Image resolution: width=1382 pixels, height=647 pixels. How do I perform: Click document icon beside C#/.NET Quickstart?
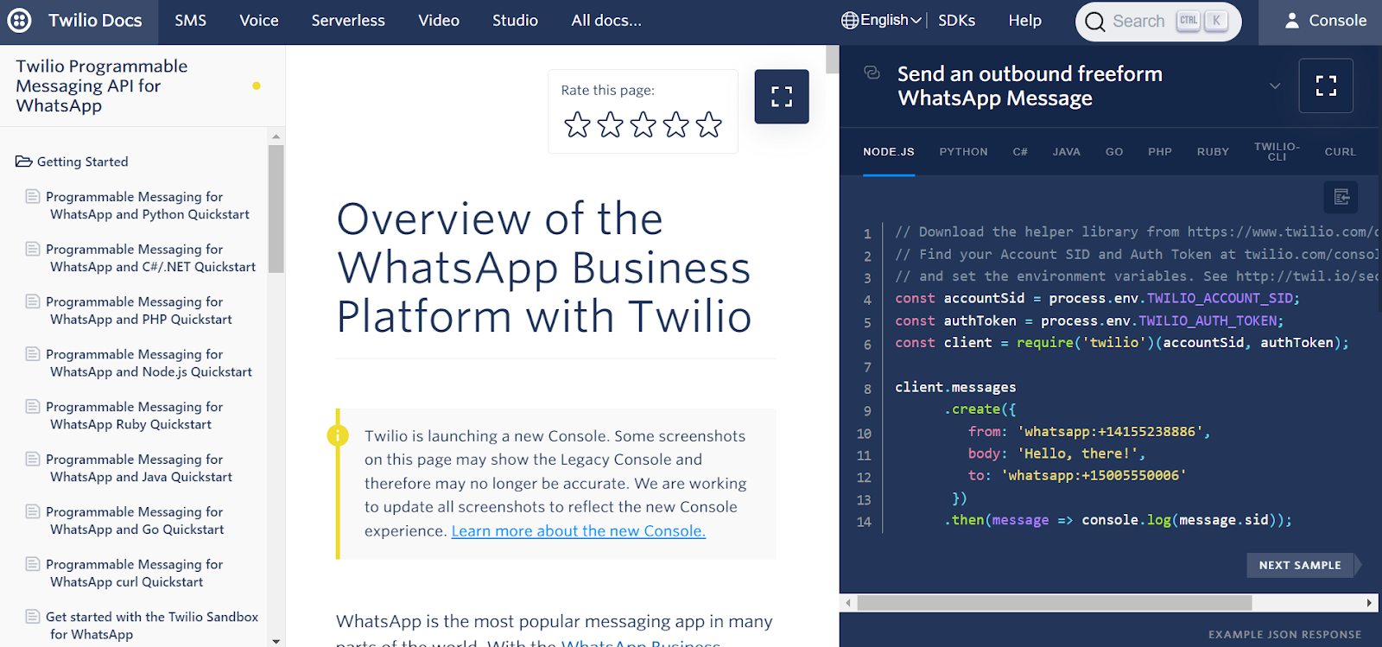coord(33,249)
